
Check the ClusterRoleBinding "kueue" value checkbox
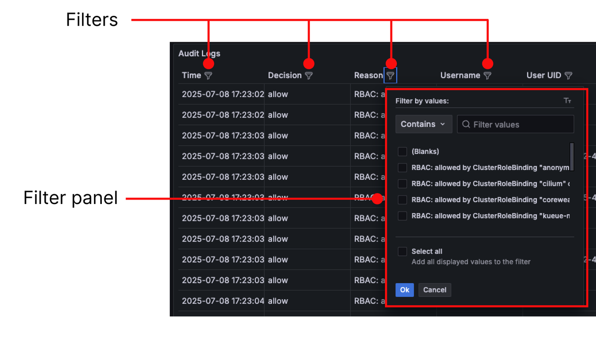point(403,216)
